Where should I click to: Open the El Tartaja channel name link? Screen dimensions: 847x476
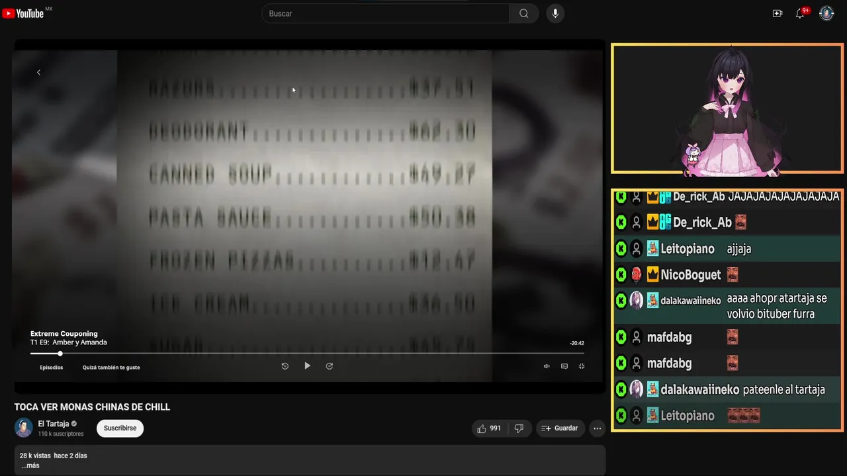(54, 424)
